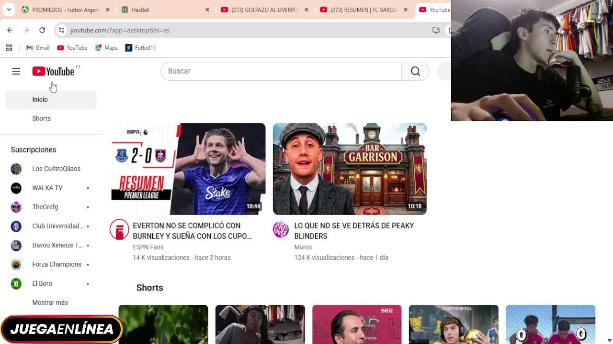Open the Gmail bookmark
Viewport: 613px width, 344px height.
pos(38,48)
